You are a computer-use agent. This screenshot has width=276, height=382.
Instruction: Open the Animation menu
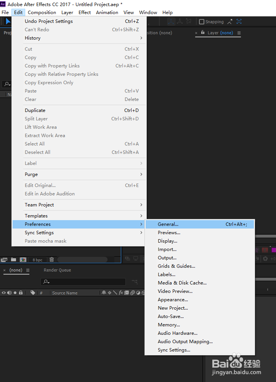pos(107,13)
